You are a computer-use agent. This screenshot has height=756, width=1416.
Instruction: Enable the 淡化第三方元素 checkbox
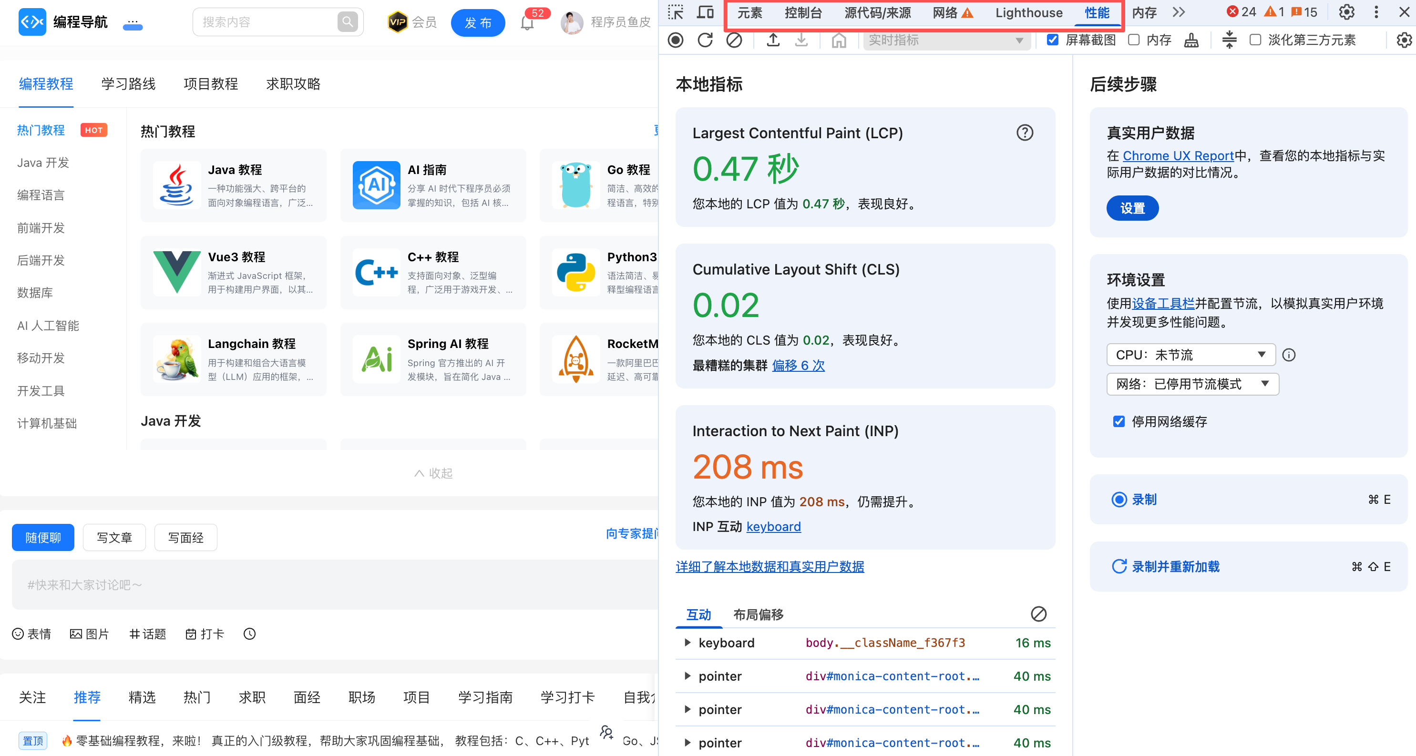click(1255, 40)
